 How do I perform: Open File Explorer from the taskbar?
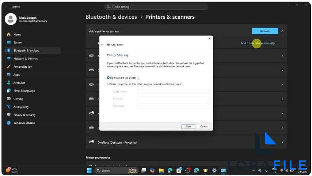coord(161,171)
